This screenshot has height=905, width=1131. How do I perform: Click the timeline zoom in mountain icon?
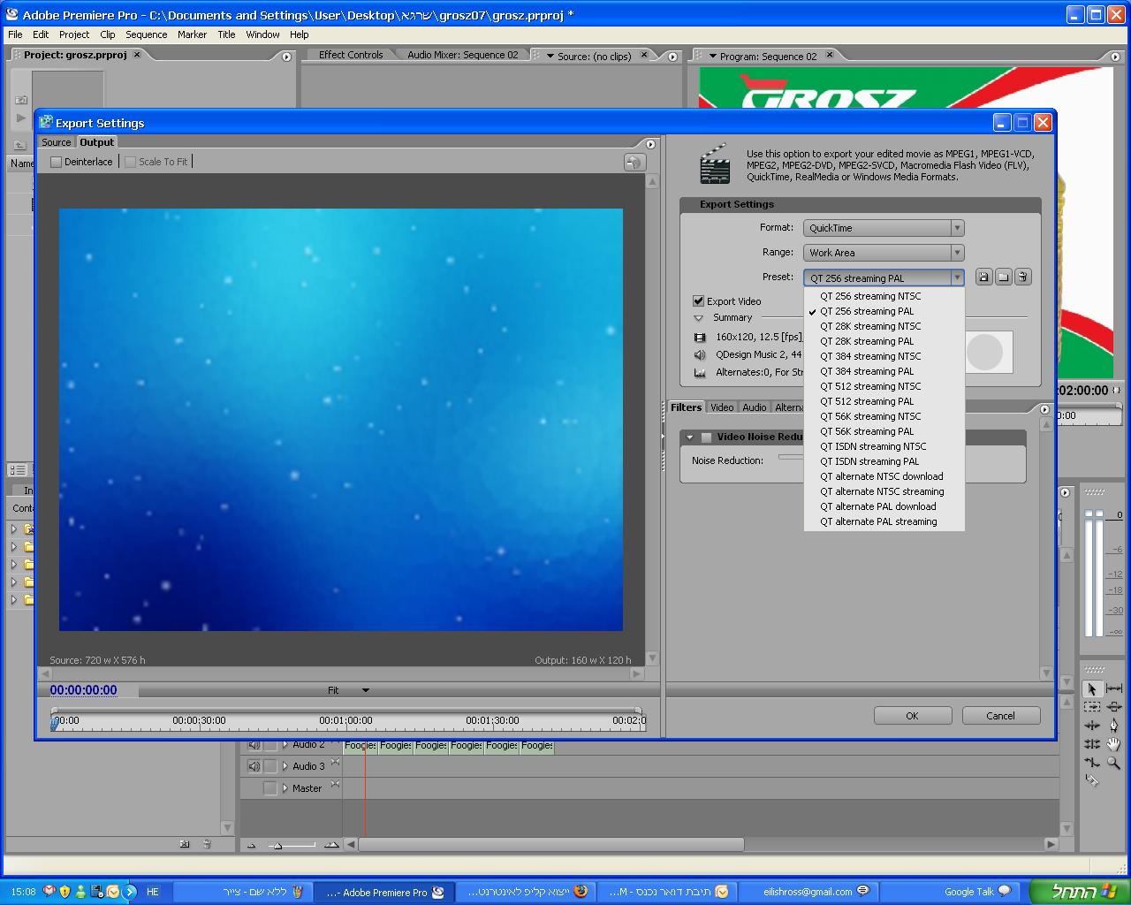point(331,846)
